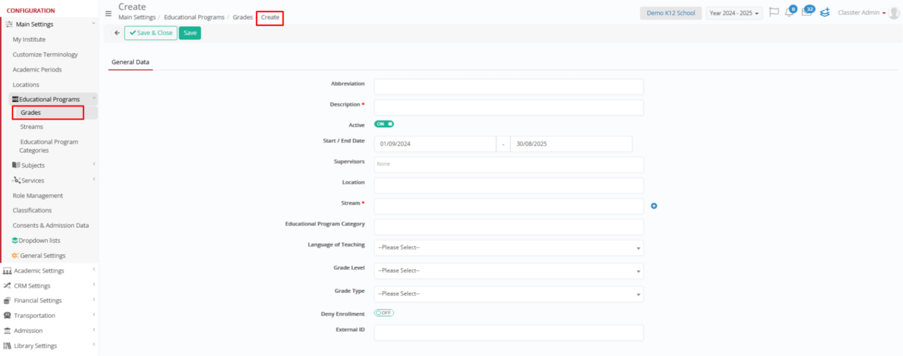Screen dimensions: 903x356
Task: Open Consents & Admission Data item
Action: point(51,225)
